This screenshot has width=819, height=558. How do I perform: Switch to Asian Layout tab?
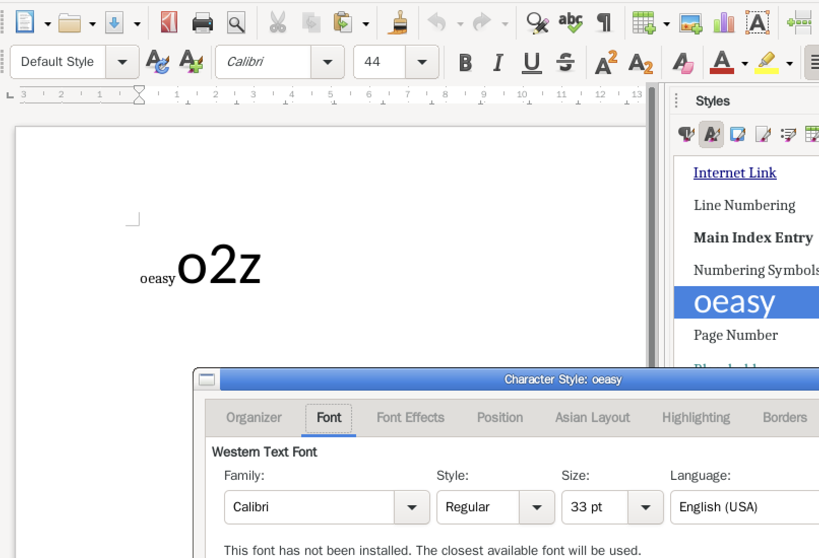tap(592, 417)
